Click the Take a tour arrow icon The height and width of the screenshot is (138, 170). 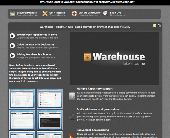(x=143, y=64)
